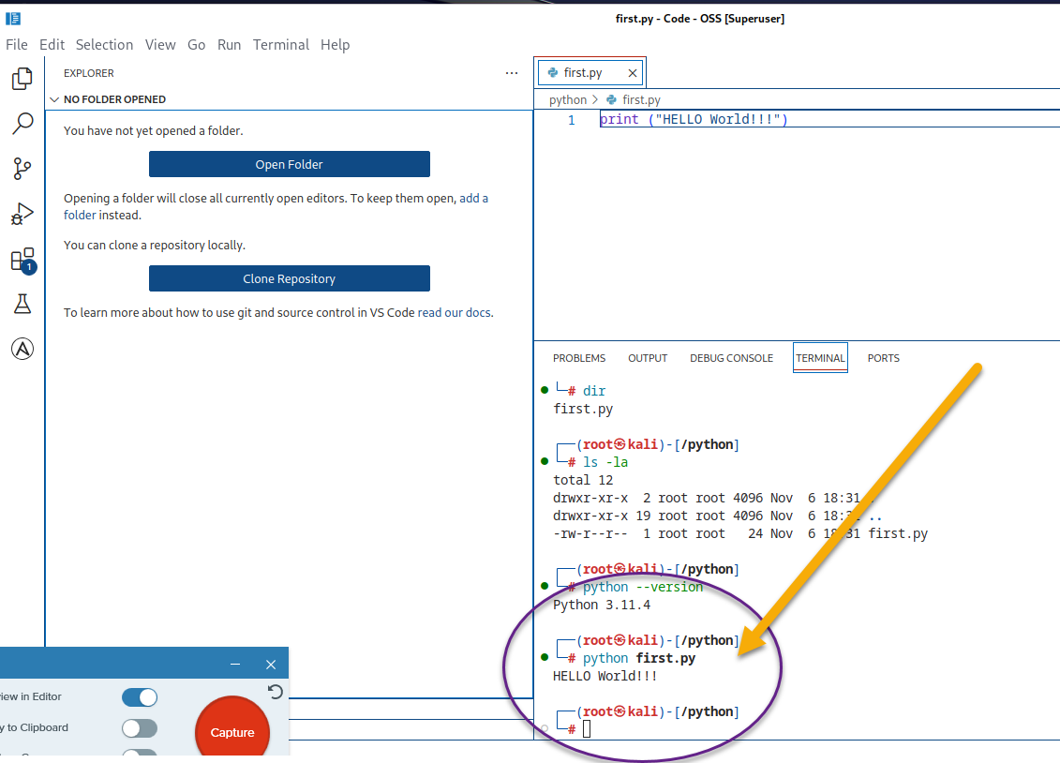
Task: Click line number 1 in editor gutter
Action: tap(571, 120)
